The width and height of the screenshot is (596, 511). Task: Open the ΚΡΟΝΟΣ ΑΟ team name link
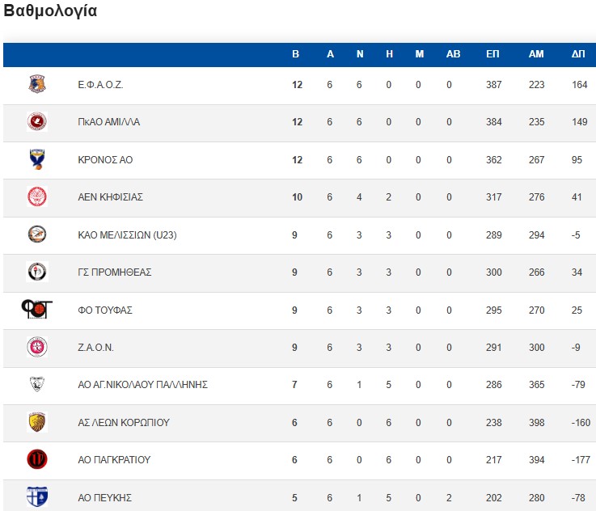pos(105,160)
